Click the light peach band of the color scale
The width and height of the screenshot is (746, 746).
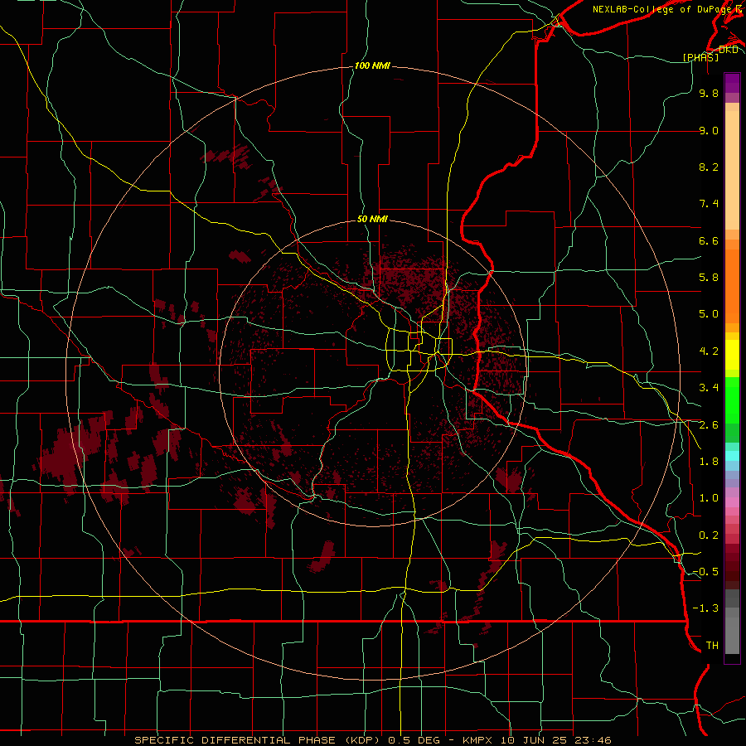tap(732, 170)
